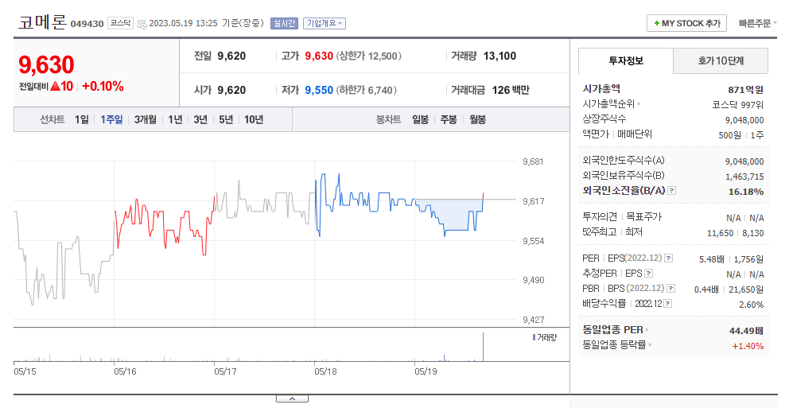This screenshot has width=789, height=408.
Task: Select the 1년 line chart period
Action: coord(175,120)
